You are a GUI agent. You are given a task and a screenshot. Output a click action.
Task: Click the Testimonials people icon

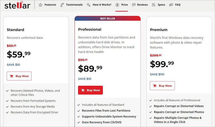tap(62, 5)
